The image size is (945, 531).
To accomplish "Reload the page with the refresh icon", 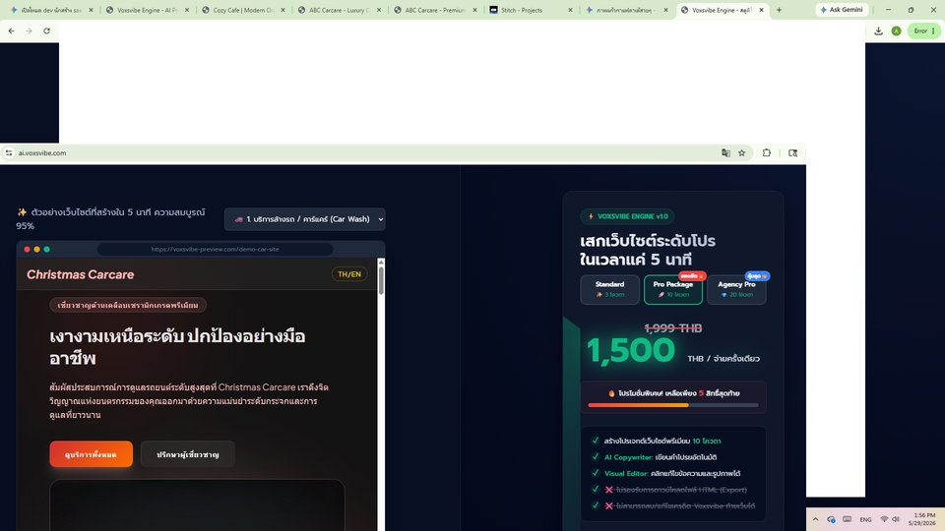I will point(46,30).
